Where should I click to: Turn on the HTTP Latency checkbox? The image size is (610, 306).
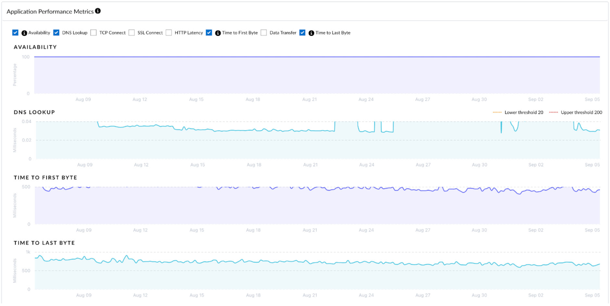tap(169, 33)
